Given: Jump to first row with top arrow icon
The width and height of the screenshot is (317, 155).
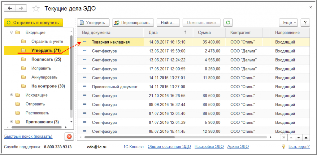Looking at the screenshot, I should click(284, 137).
